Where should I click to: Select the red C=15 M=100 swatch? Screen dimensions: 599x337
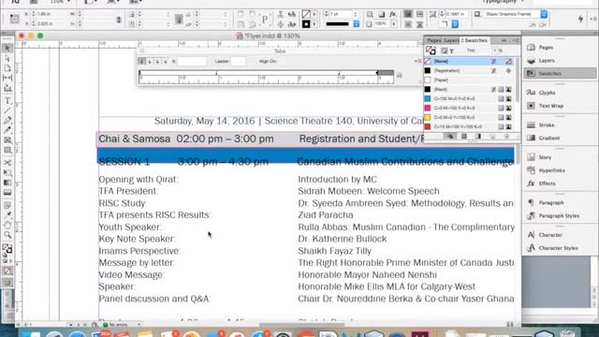click(x=469, y=126)
